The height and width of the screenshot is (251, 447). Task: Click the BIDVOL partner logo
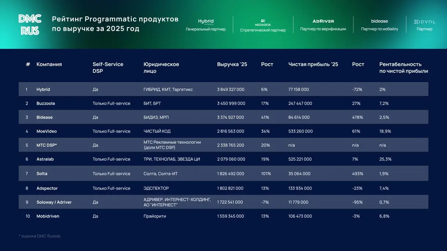[424, 22]
